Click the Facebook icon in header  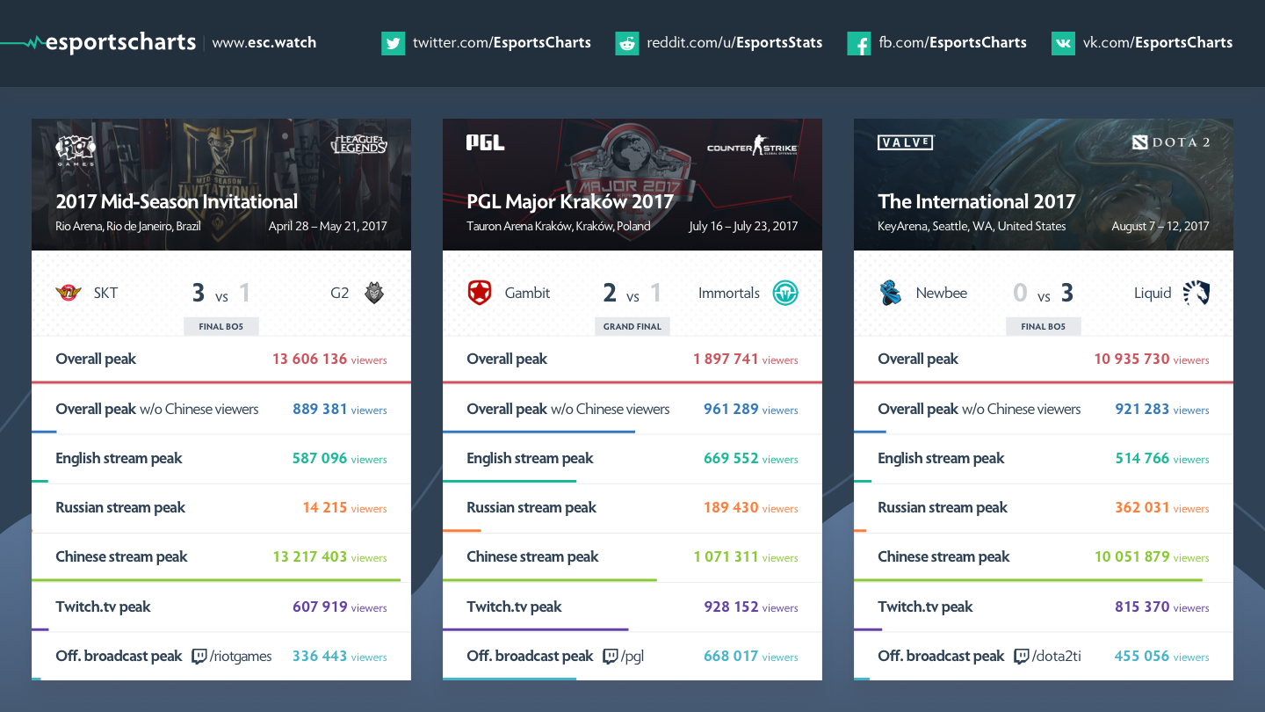click(x=858, y=43)
